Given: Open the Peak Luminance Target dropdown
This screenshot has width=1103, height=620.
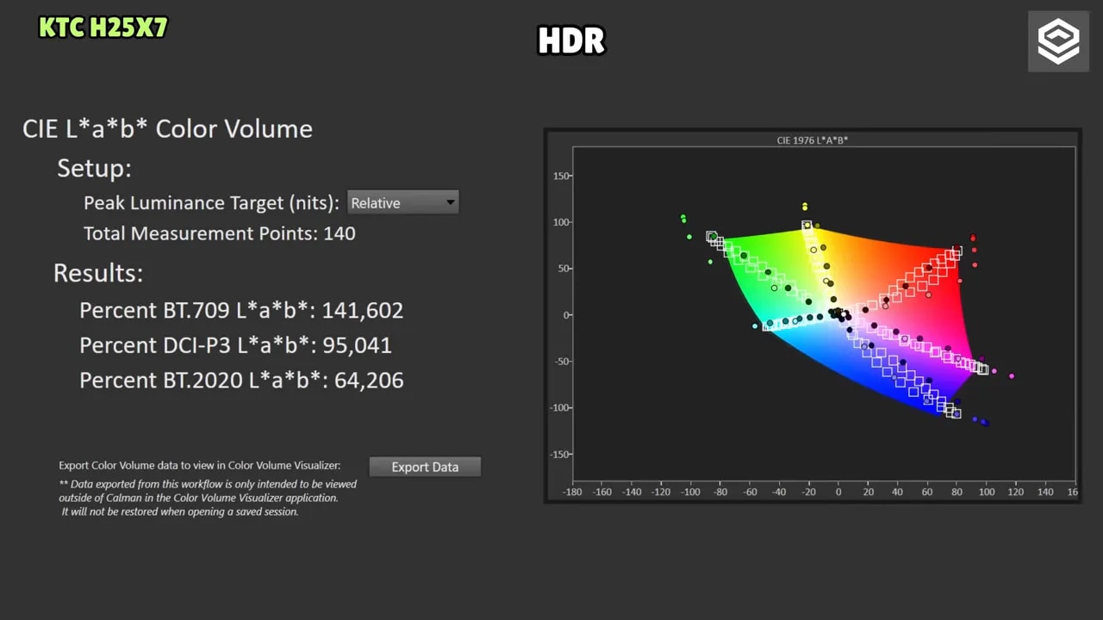Looking at the screenshot, I should (x=402, y=203).
